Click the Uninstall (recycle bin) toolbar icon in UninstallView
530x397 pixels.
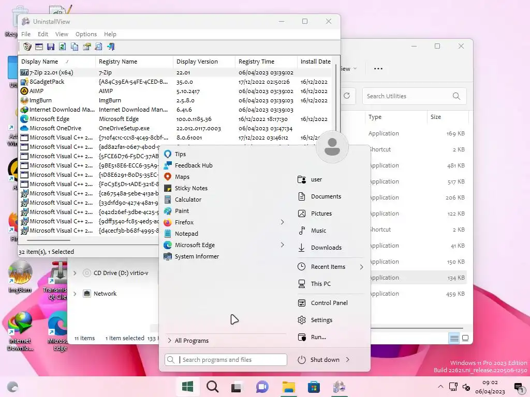point(27,47)
